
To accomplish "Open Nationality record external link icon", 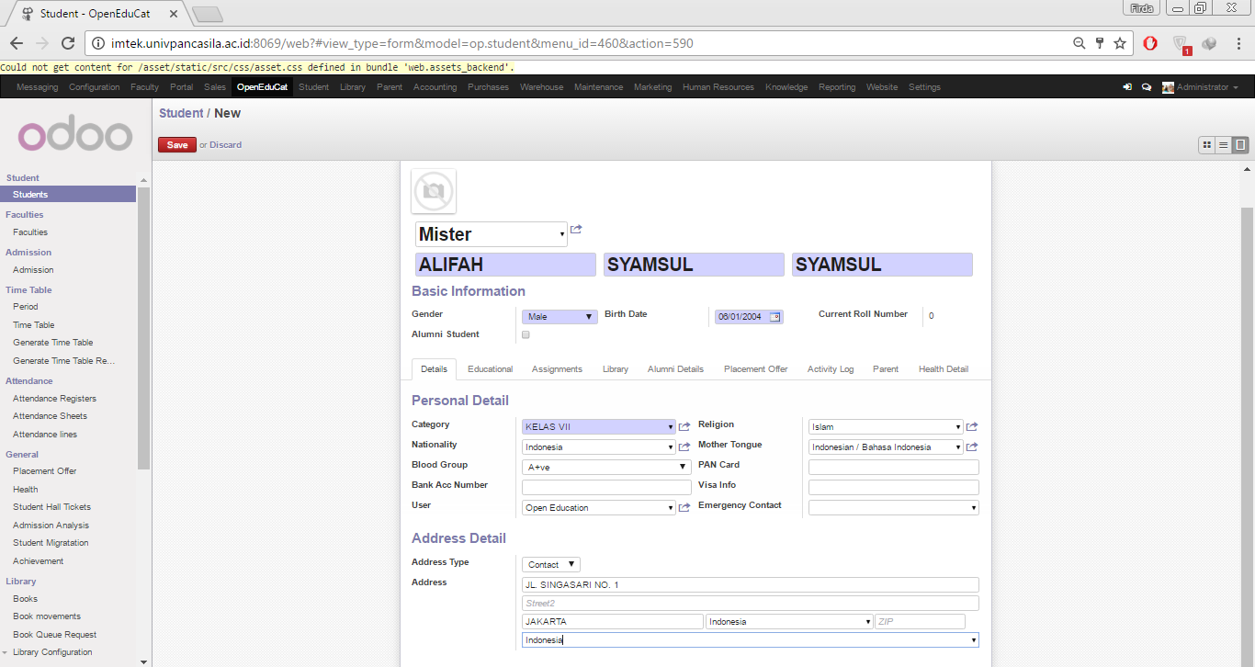I will [x=684, y=447].
